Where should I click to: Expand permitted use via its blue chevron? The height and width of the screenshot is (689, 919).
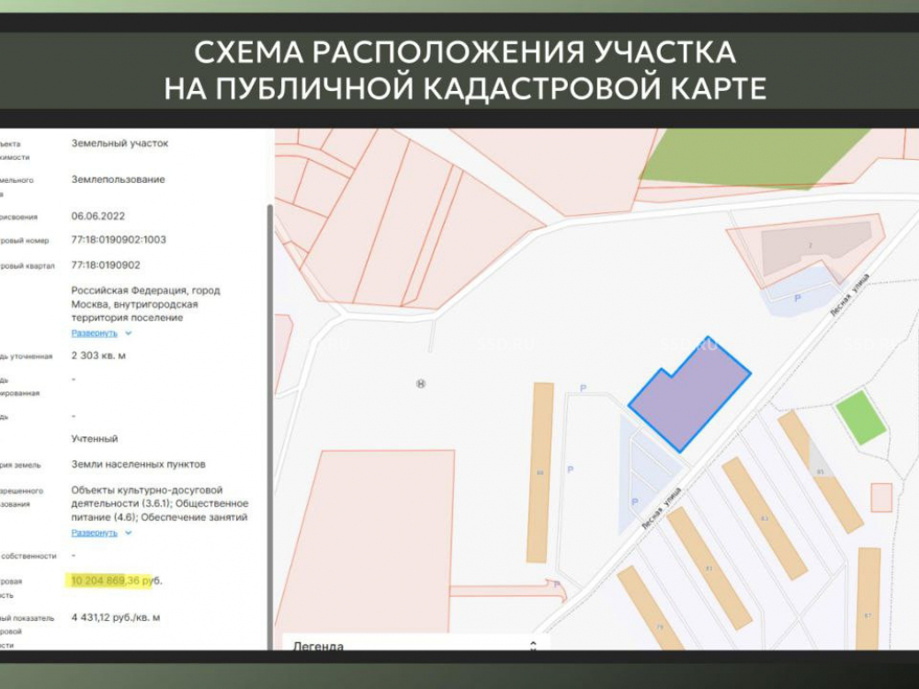(x=129, y=532)
